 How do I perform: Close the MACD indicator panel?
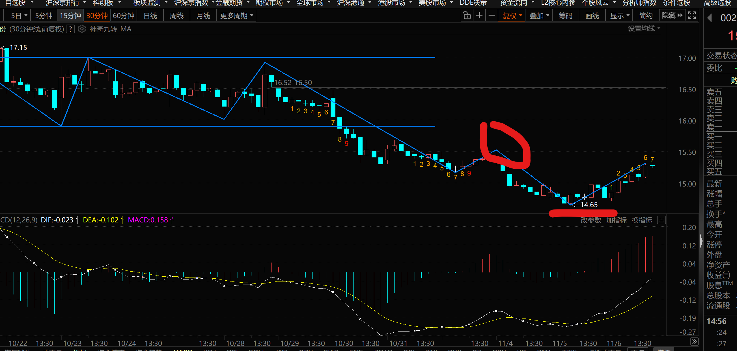click(x=661, y=220)
